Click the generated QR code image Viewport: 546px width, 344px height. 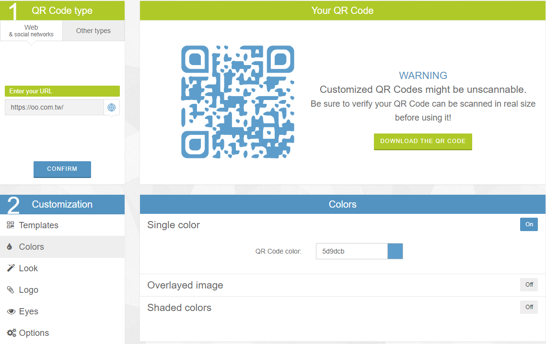tap(238, 102)
